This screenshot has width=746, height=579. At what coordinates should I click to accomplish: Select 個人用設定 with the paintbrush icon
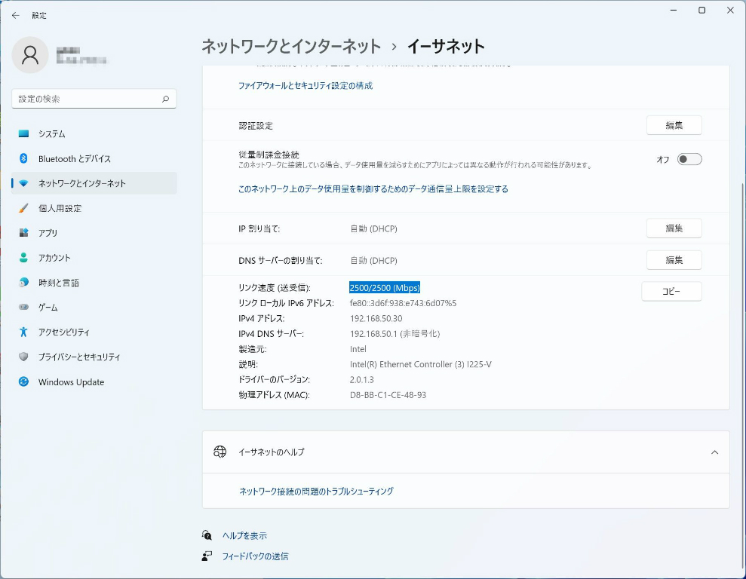(x=60, y=208)
